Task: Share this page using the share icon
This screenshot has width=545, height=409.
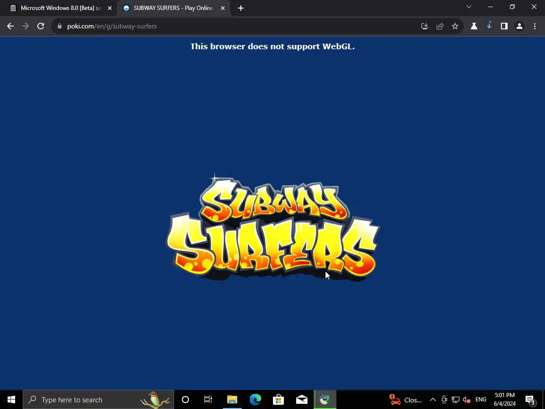Action: [440, 26]
